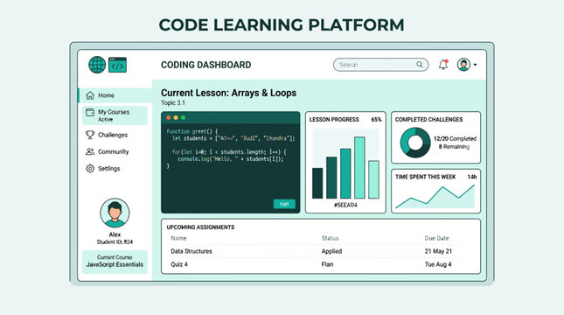
Task: Click the search magnifier icon
Action: [420, 65]
